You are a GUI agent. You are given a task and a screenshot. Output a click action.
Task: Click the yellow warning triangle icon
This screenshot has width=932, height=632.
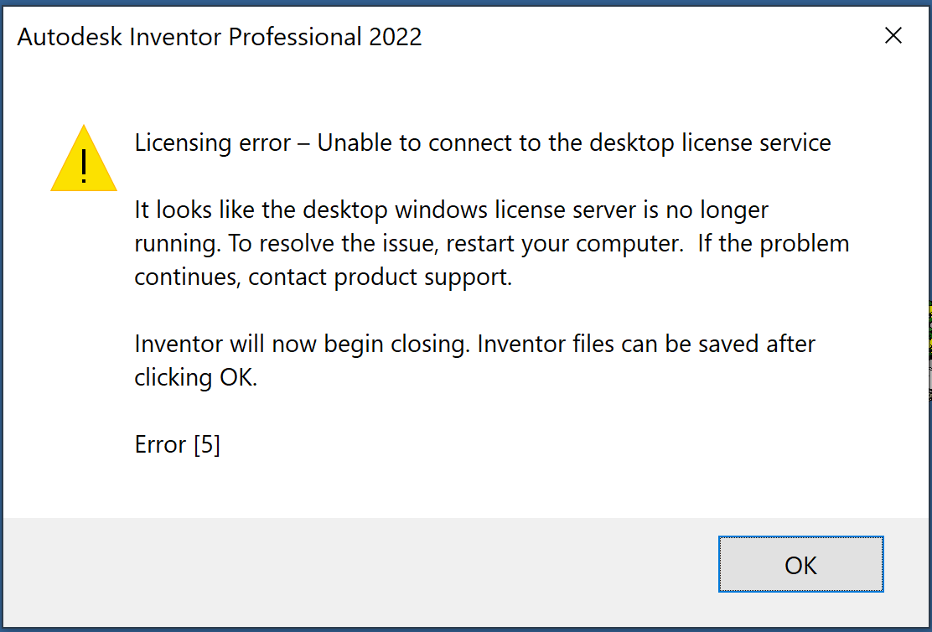83,159
